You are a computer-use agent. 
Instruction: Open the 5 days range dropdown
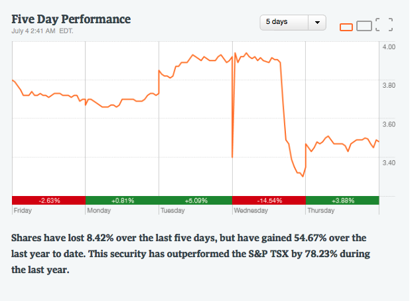pyautogui.click(x=285, y=22)
